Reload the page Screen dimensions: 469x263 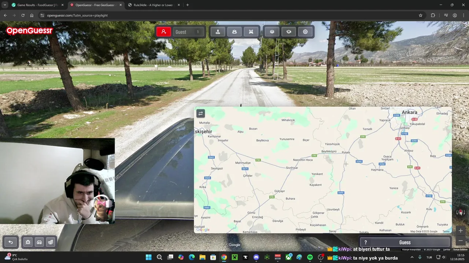(x=23, y=15)
